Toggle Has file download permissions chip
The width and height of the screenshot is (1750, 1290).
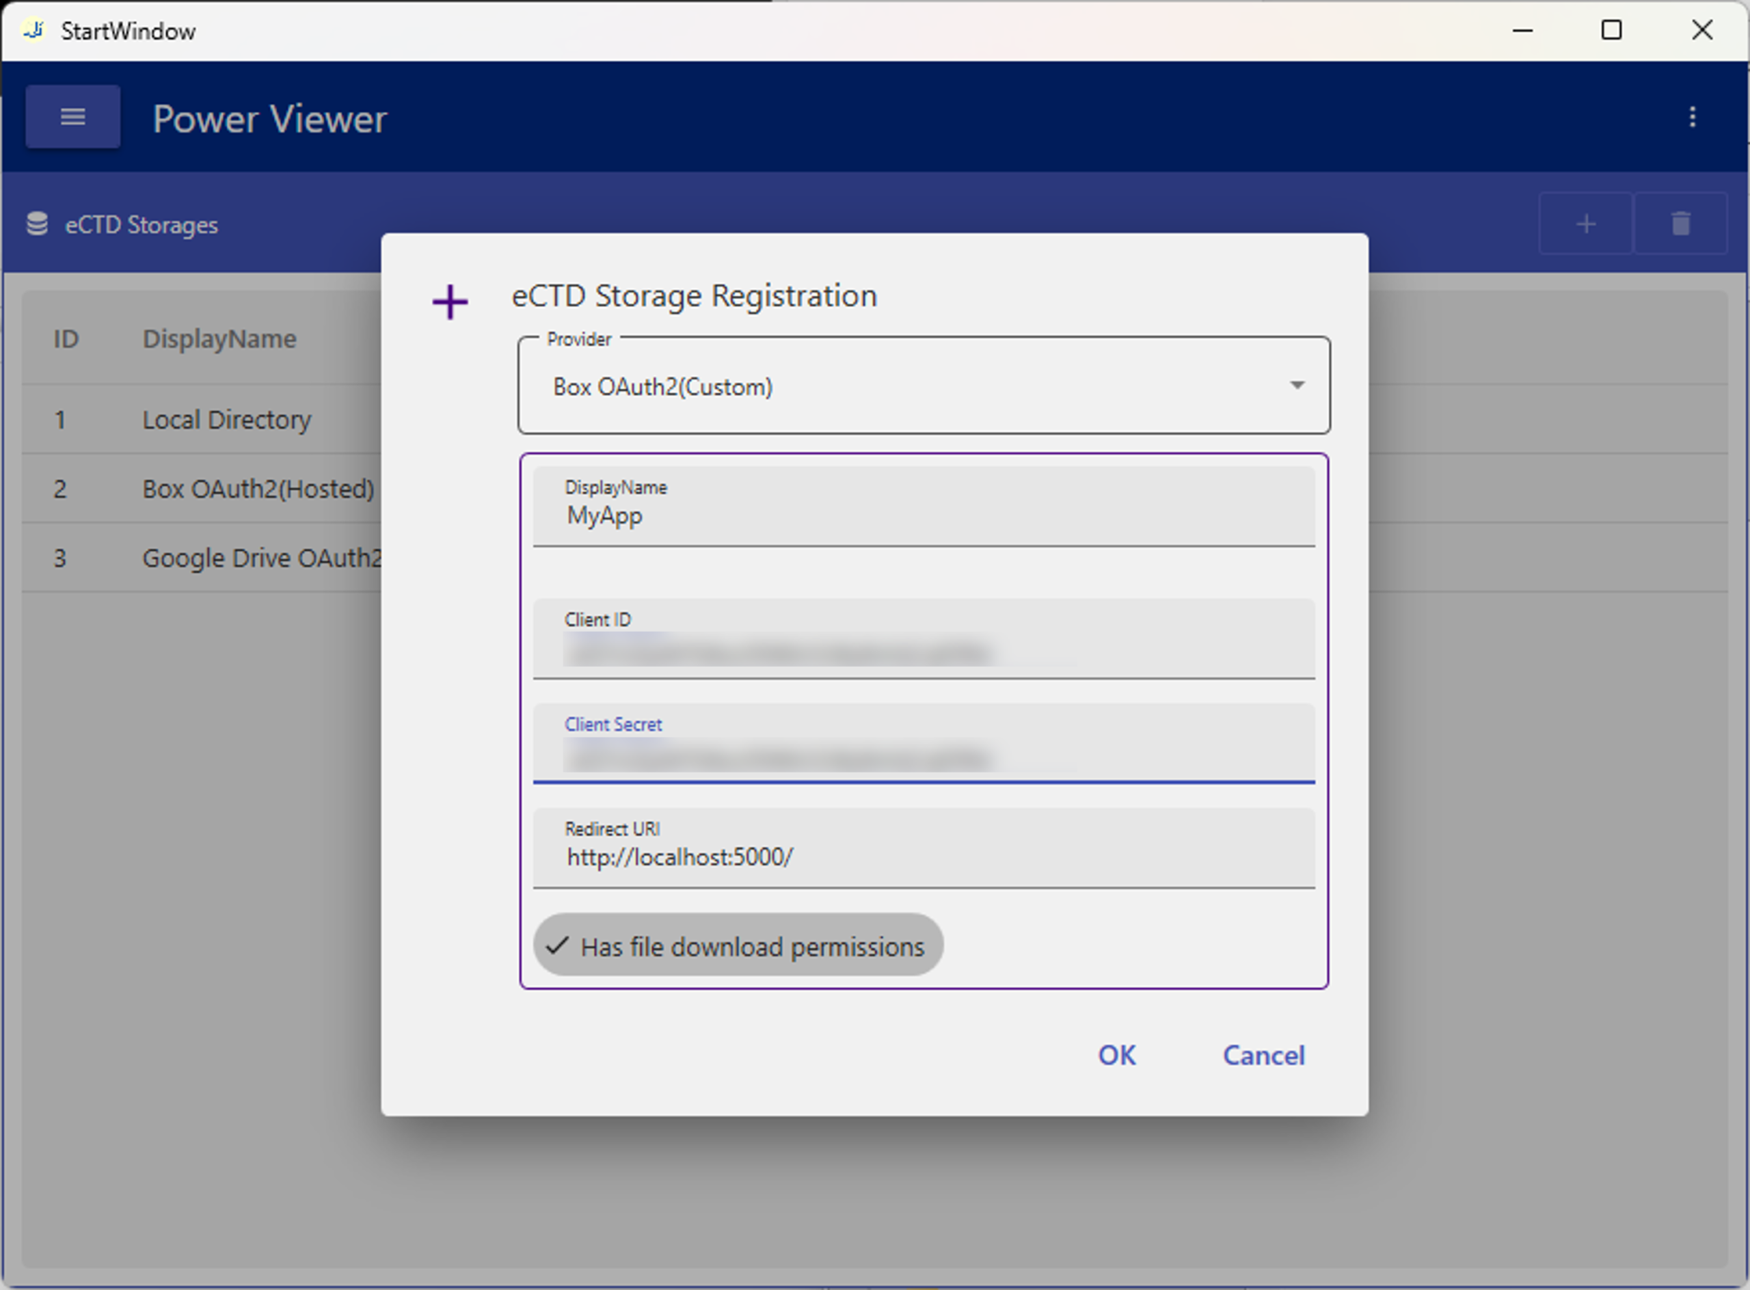pyautogui.click(x=751, y=946)
